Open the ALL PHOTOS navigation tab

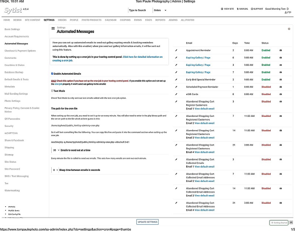tap(188, 20)
